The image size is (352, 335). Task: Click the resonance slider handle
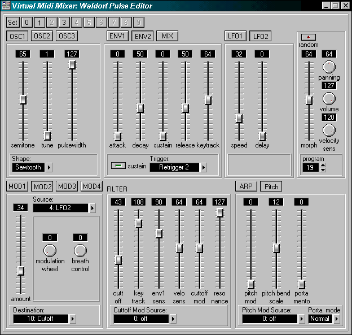pyautogui.click(x=220, y=212)
